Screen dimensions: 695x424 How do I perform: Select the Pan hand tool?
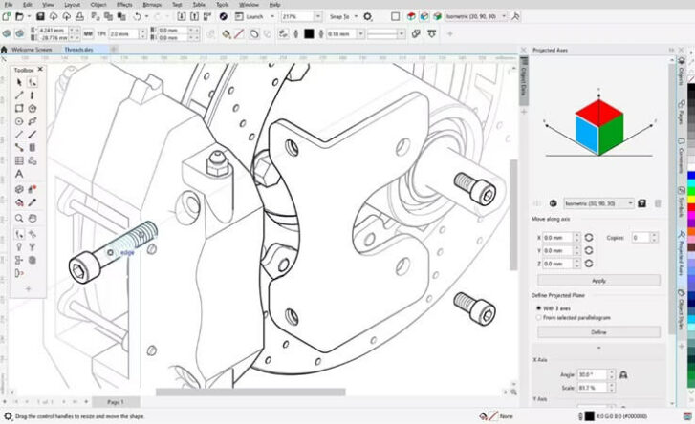click(x=33, y=218)
